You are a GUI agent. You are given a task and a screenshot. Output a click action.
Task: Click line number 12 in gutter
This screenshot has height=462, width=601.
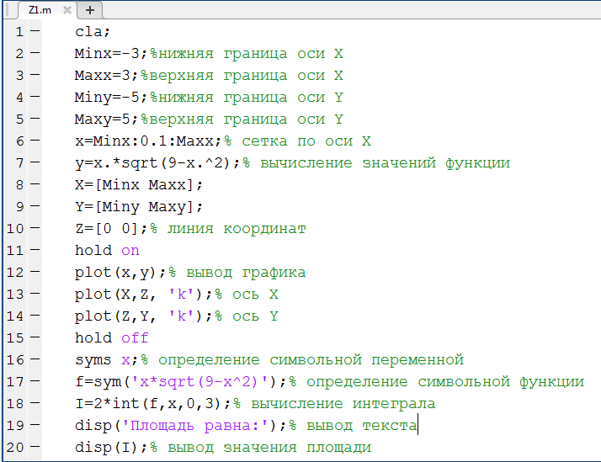(15, 272)
